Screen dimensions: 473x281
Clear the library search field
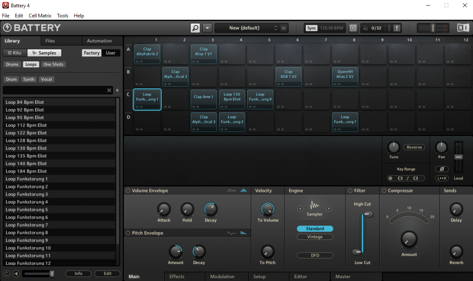pos(109,90)
